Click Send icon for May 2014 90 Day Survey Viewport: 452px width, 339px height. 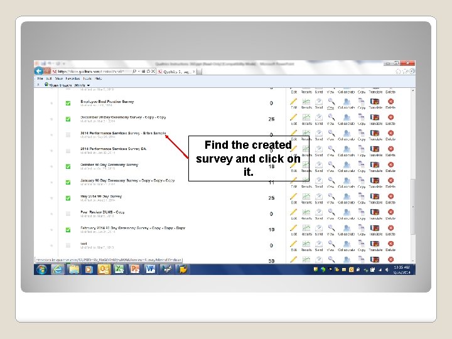[x=319, y=196]
